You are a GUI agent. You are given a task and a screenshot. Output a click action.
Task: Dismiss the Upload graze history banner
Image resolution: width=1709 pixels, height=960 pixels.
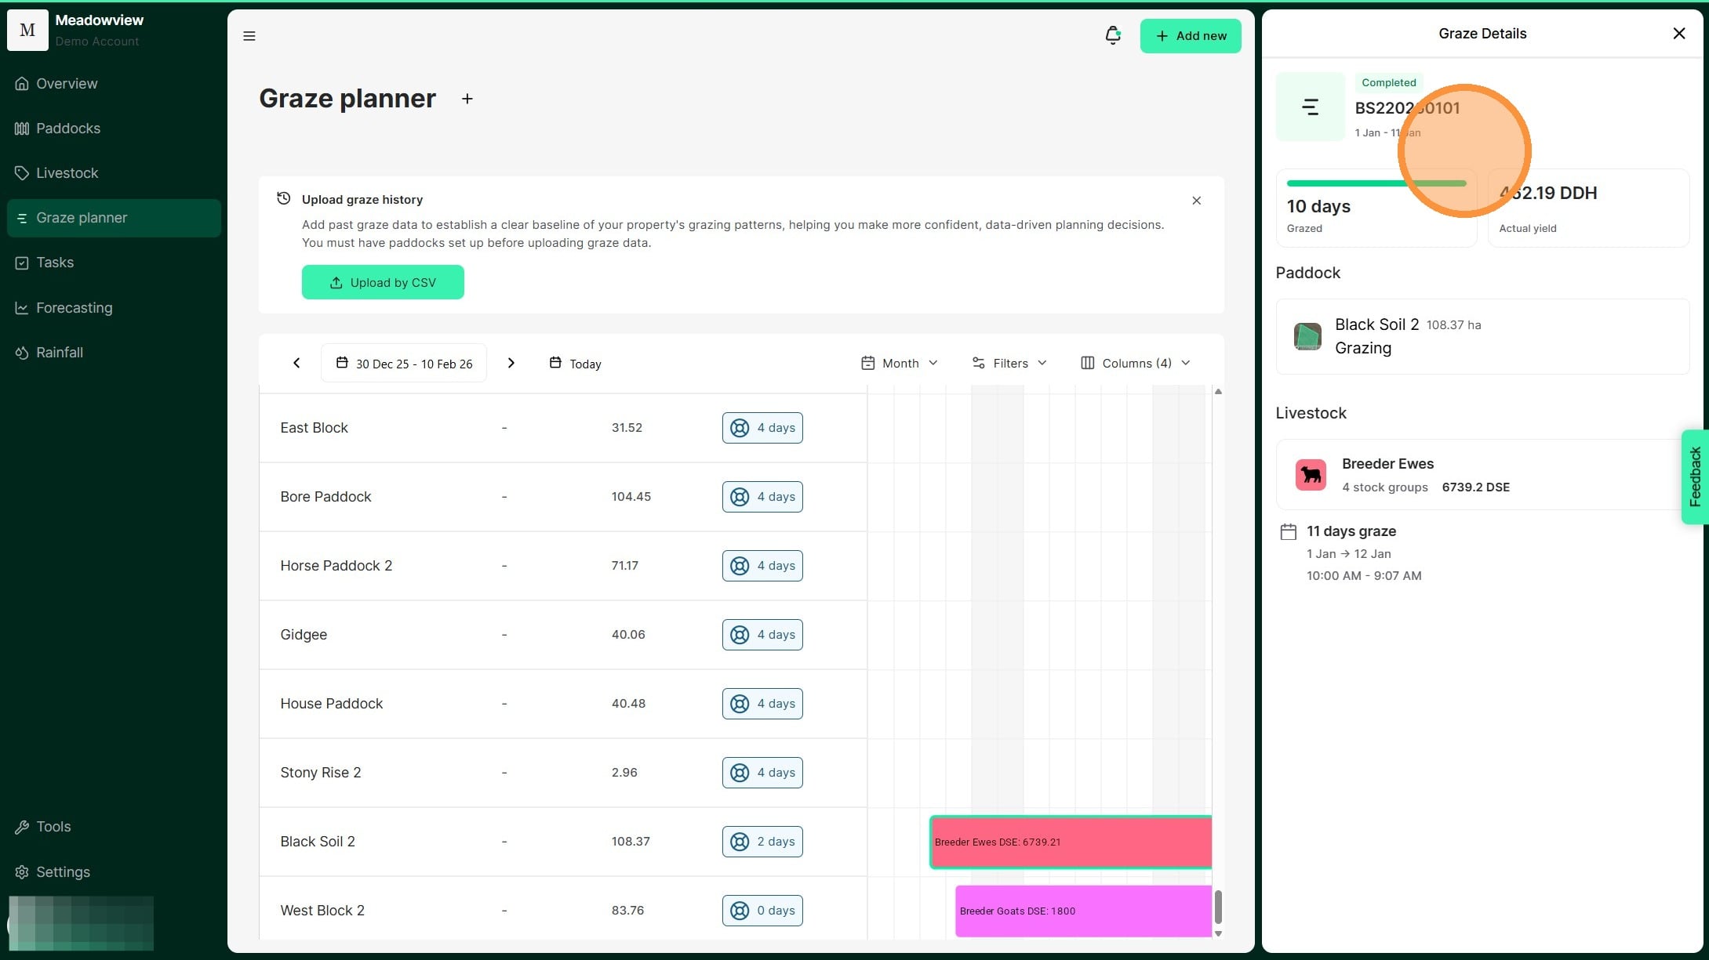[x=1196, y=201]
